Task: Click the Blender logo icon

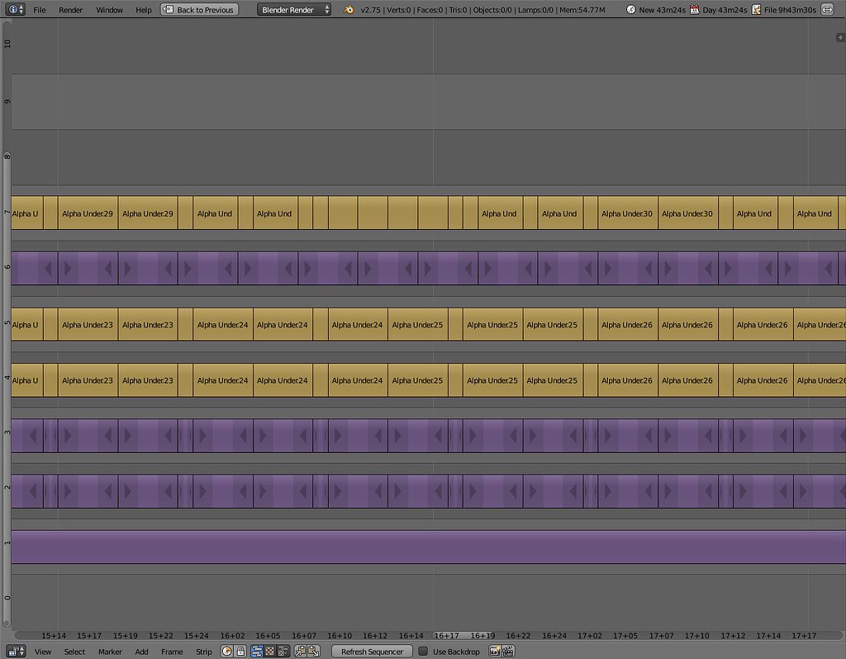Action: 349,10
